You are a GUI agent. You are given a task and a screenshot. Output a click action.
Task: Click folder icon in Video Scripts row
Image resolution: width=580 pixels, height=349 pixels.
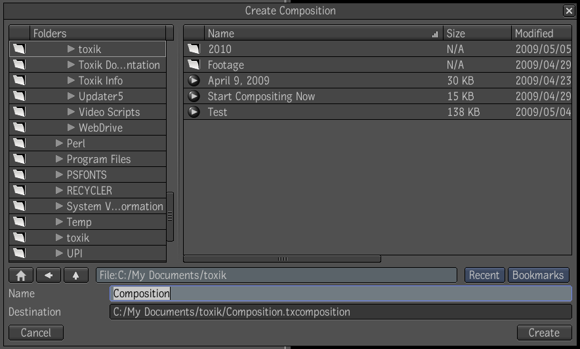point(19,112)
